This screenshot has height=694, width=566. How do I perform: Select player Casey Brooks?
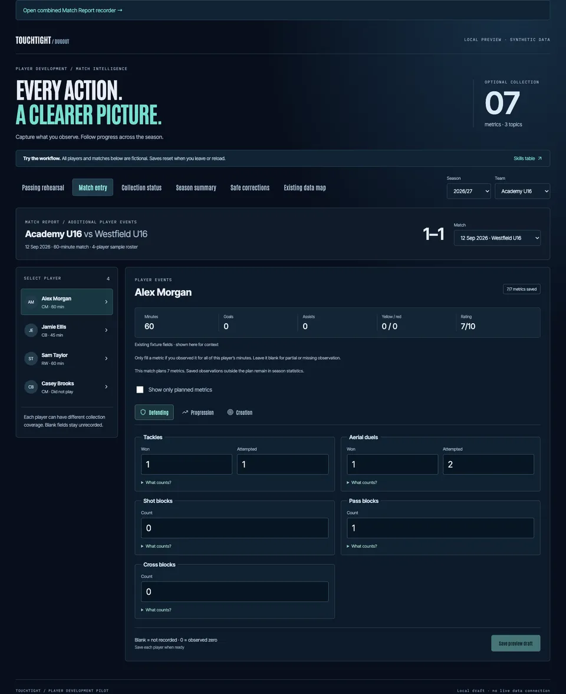67,387
